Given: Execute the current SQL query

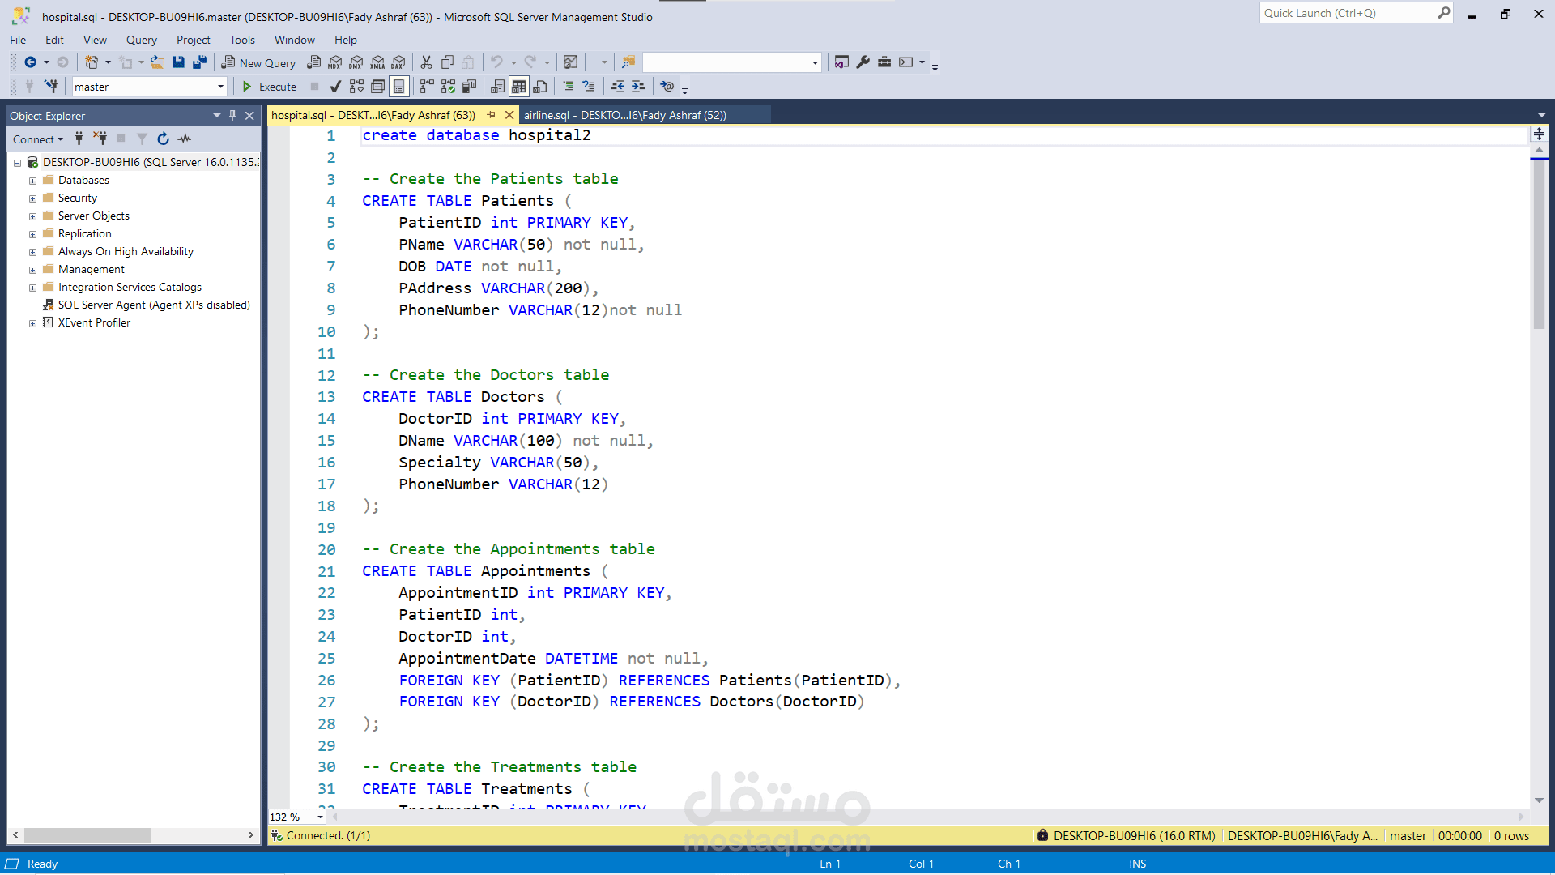Looking at the screenshot, I should pyautogui.click(x=268, y=86).
